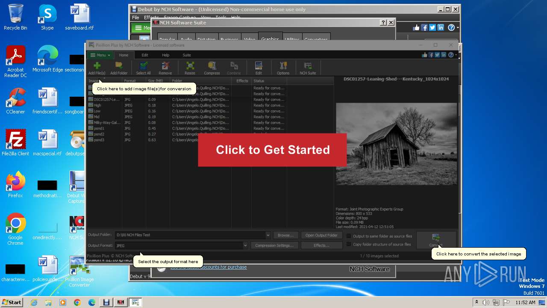Open the Options toolbar icon
547x308 pixels.
[x=283, y=65]
